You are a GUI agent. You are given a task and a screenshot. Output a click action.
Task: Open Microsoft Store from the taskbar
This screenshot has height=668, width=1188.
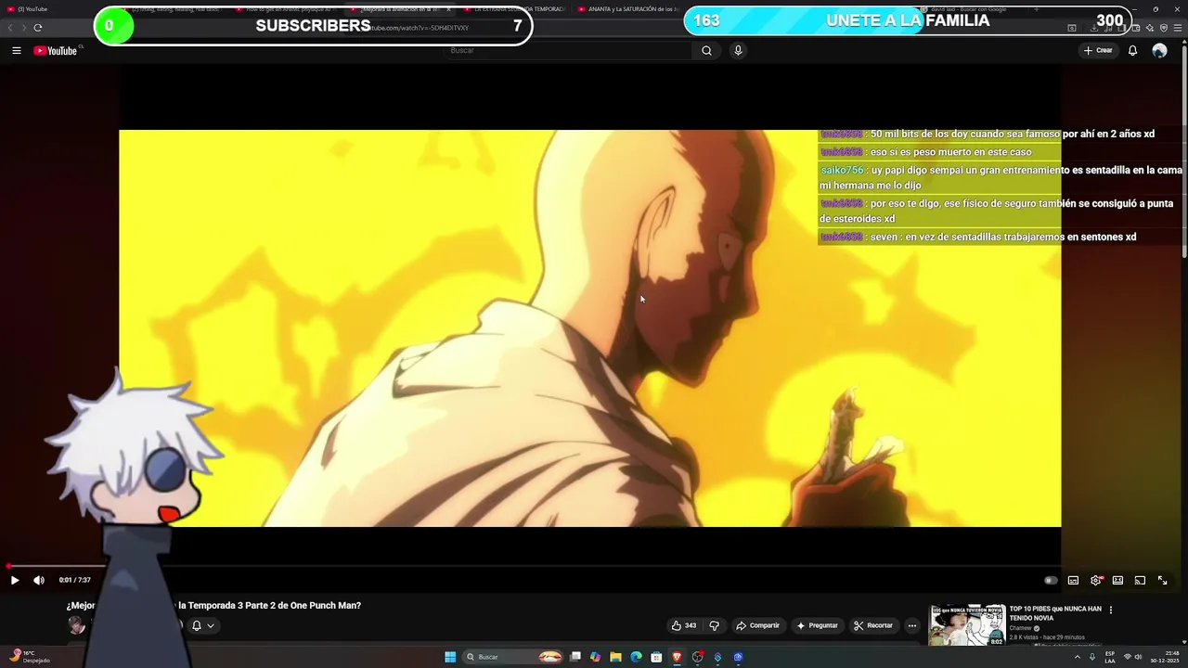pos(656,657)
